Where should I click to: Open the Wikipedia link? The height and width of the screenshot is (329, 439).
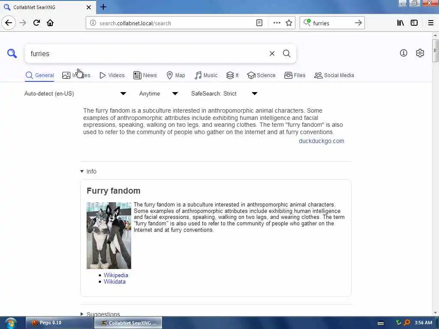click(x=116, y=275)
